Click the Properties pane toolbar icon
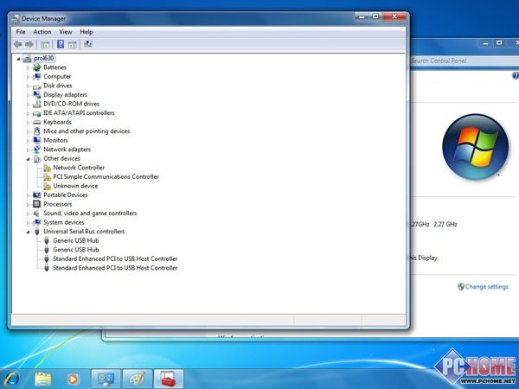 72,44
